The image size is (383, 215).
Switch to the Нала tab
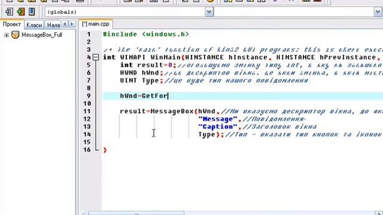(53, 25)
